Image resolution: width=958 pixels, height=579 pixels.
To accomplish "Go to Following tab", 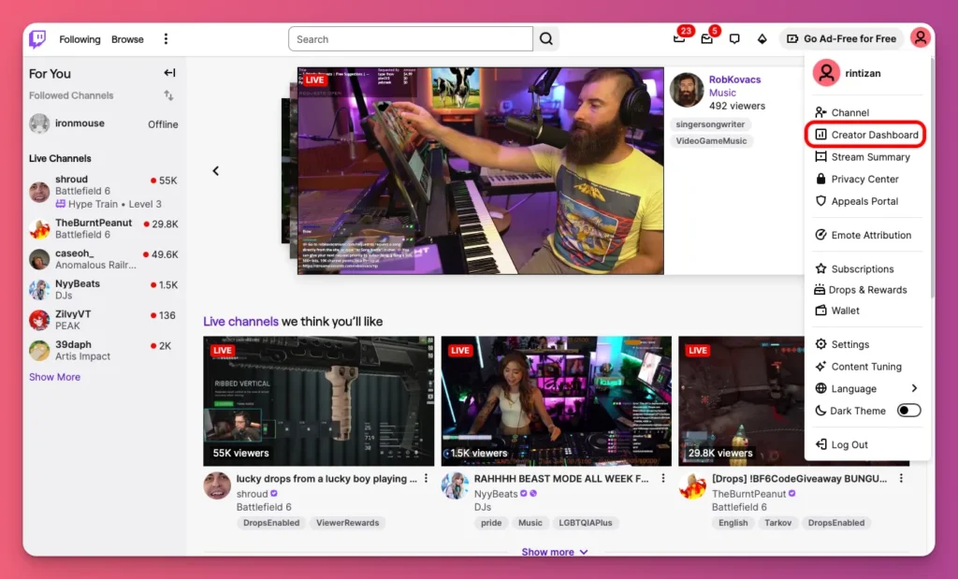I will 80,39.
